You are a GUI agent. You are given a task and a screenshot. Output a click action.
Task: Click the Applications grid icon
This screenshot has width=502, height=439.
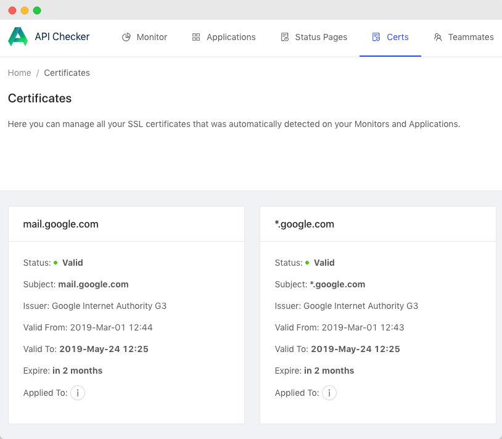(196, 37)
